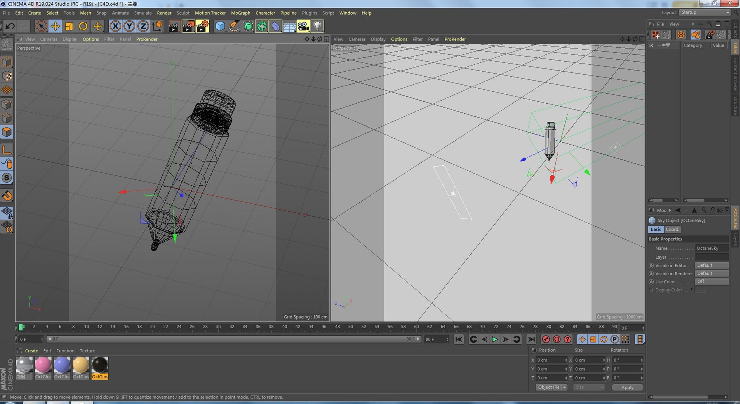Toggle the Z axis lock

pos(143,26)
